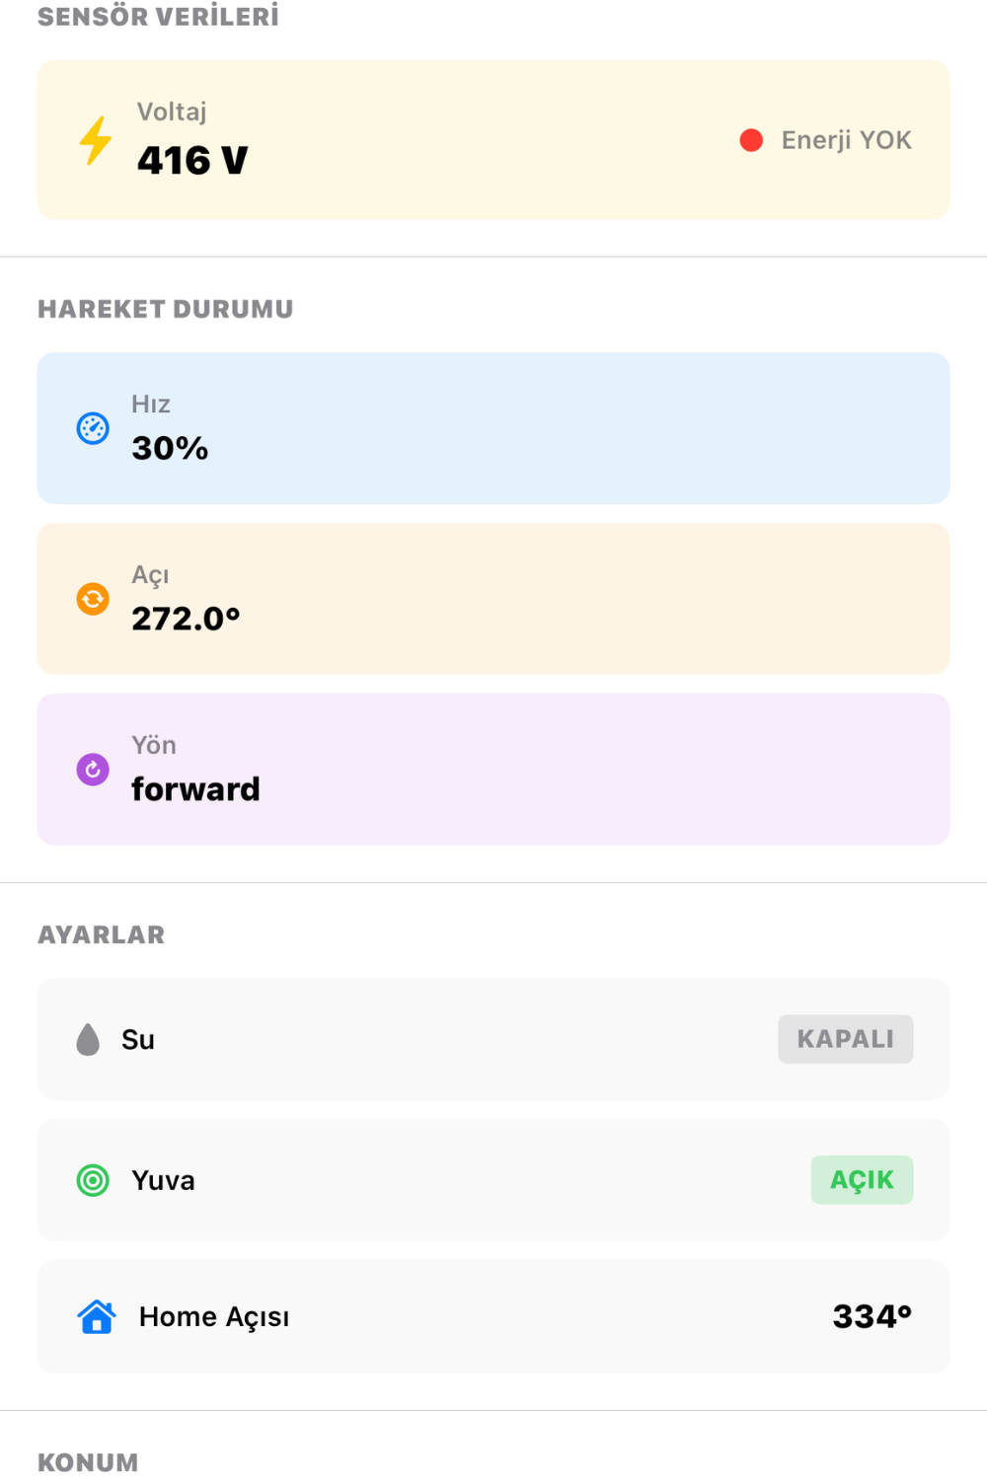Select the Home Açısı label

[x=214, y=1317]
